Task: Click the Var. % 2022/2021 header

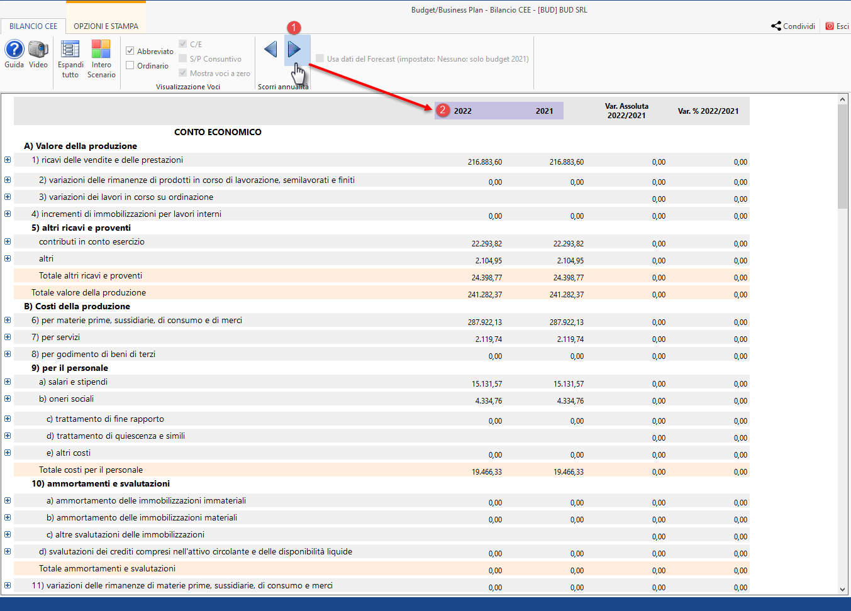Action: (x=708, y=111)
